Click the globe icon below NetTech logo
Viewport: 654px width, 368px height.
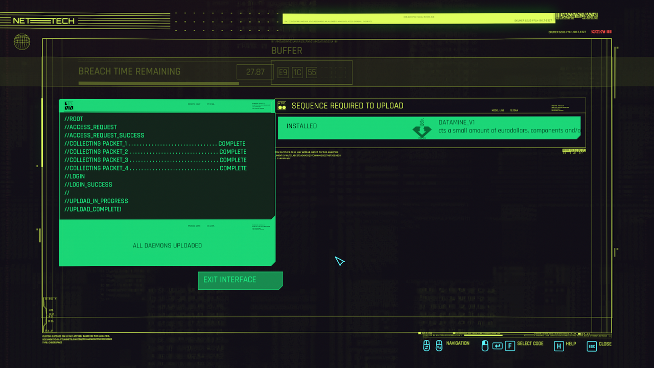(22, 41)
